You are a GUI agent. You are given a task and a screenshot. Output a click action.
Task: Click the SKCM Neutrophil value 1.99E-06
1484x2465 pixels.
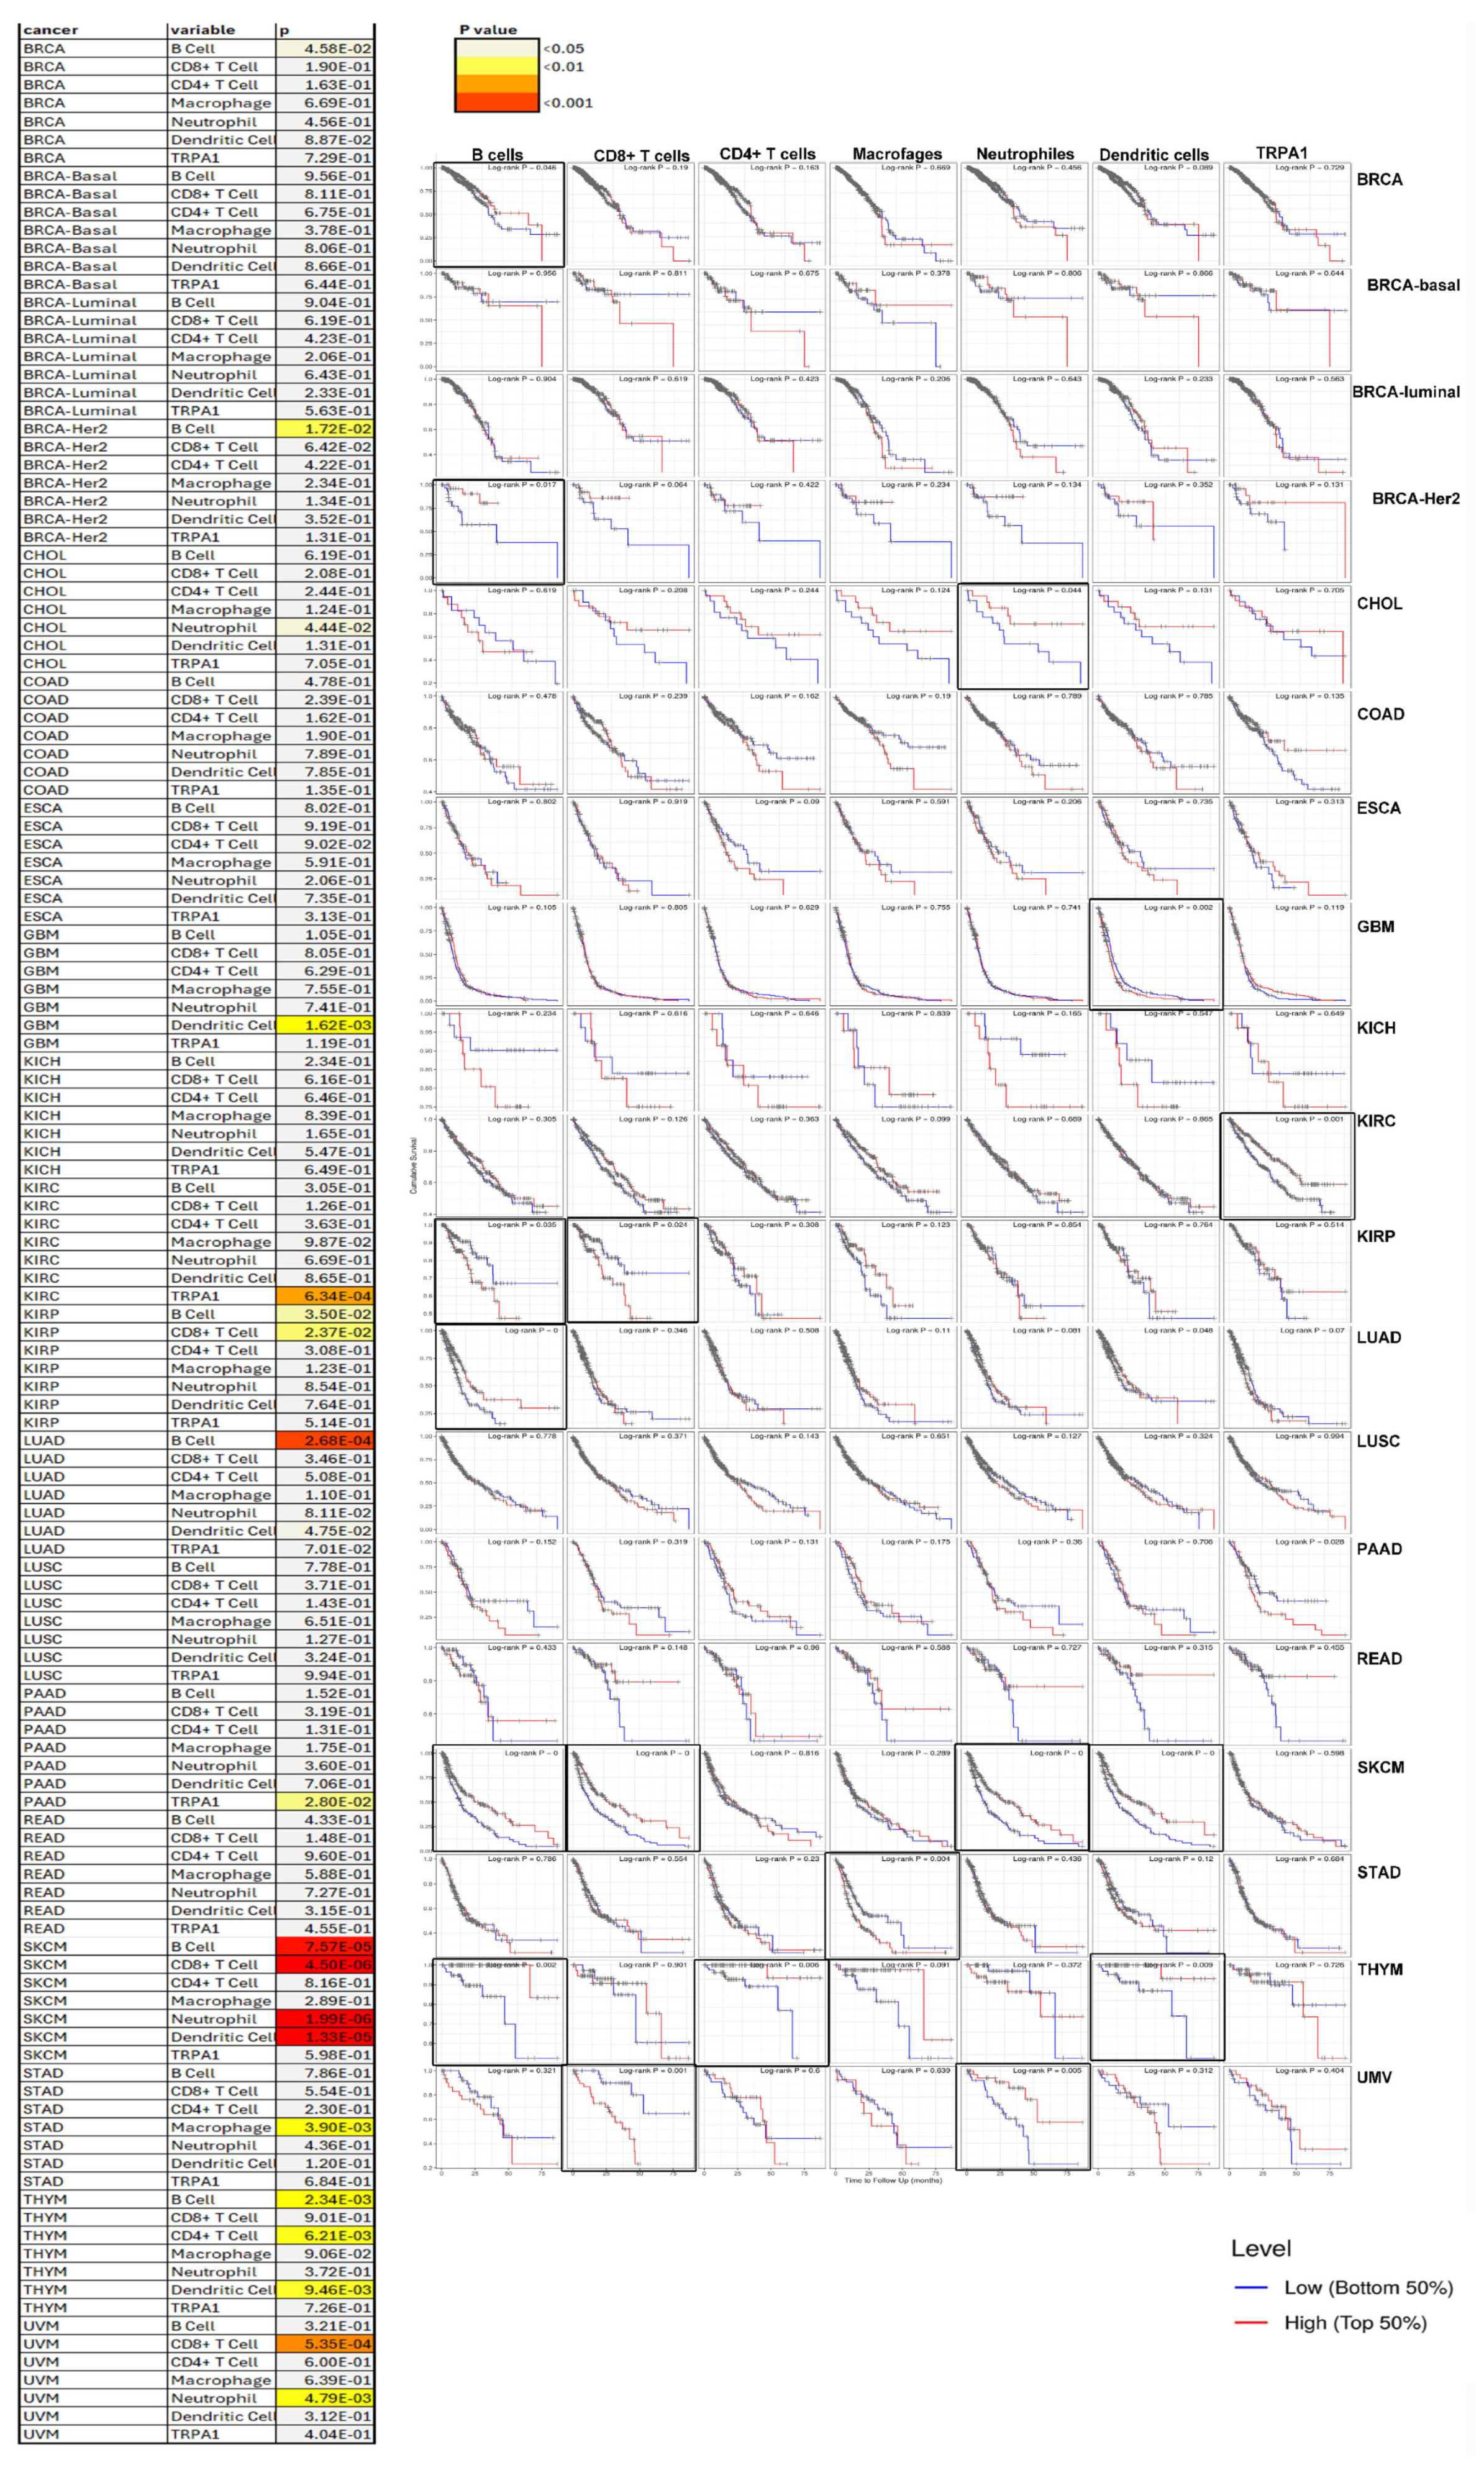click(x=325, y=2019)
